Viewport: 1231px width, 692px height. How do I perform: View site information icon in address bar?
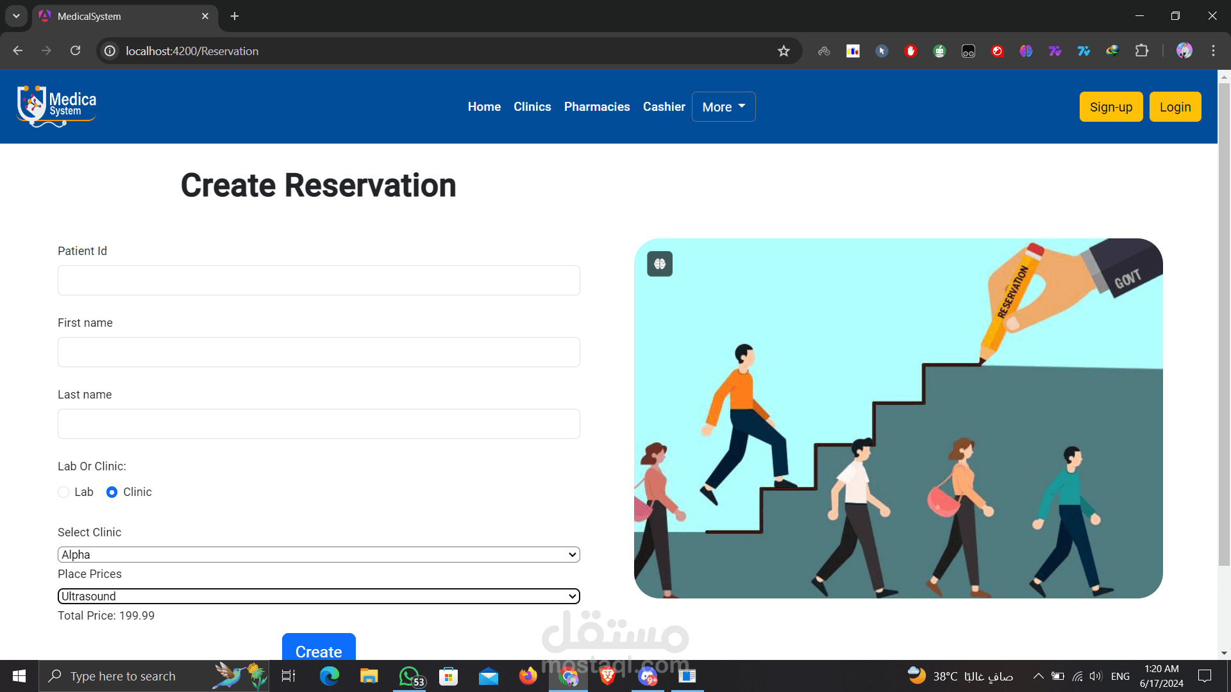point(110,51)
